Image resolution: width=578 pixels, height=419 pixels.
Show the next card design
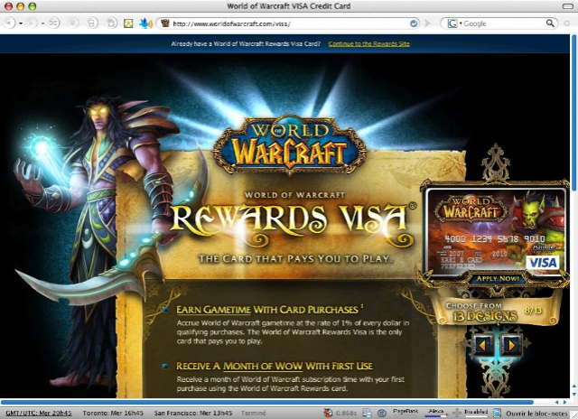point(510,344)
